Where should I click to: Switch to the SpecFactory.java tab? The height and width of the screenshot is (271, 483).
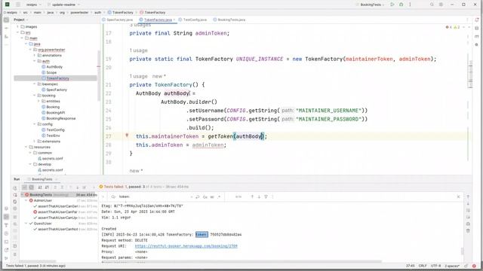(x=118, y=20)
